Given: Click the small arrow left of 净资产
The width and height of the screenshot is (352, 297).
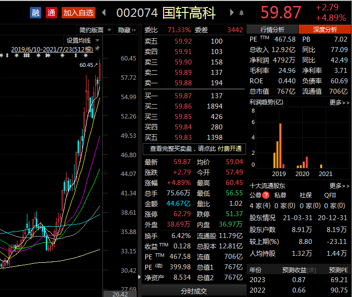Looking at the screenshot, I should [139, 277].
